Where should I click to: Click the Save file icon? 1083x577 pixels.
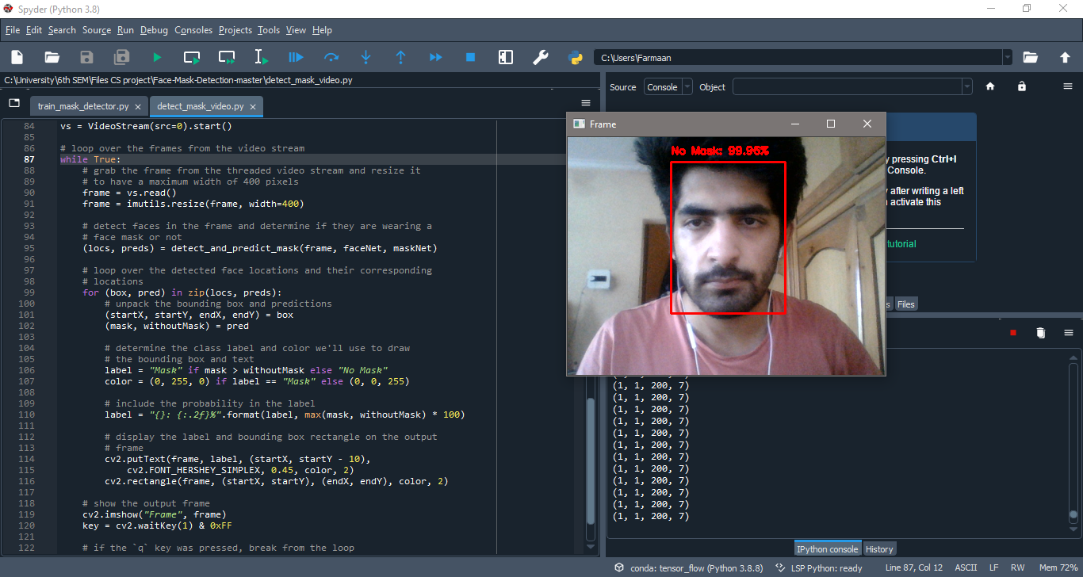(86, 57)
